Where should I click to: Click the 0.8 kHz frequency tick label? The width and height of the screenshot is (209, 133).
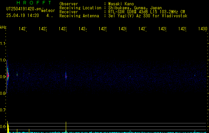(x=3, y=93)
